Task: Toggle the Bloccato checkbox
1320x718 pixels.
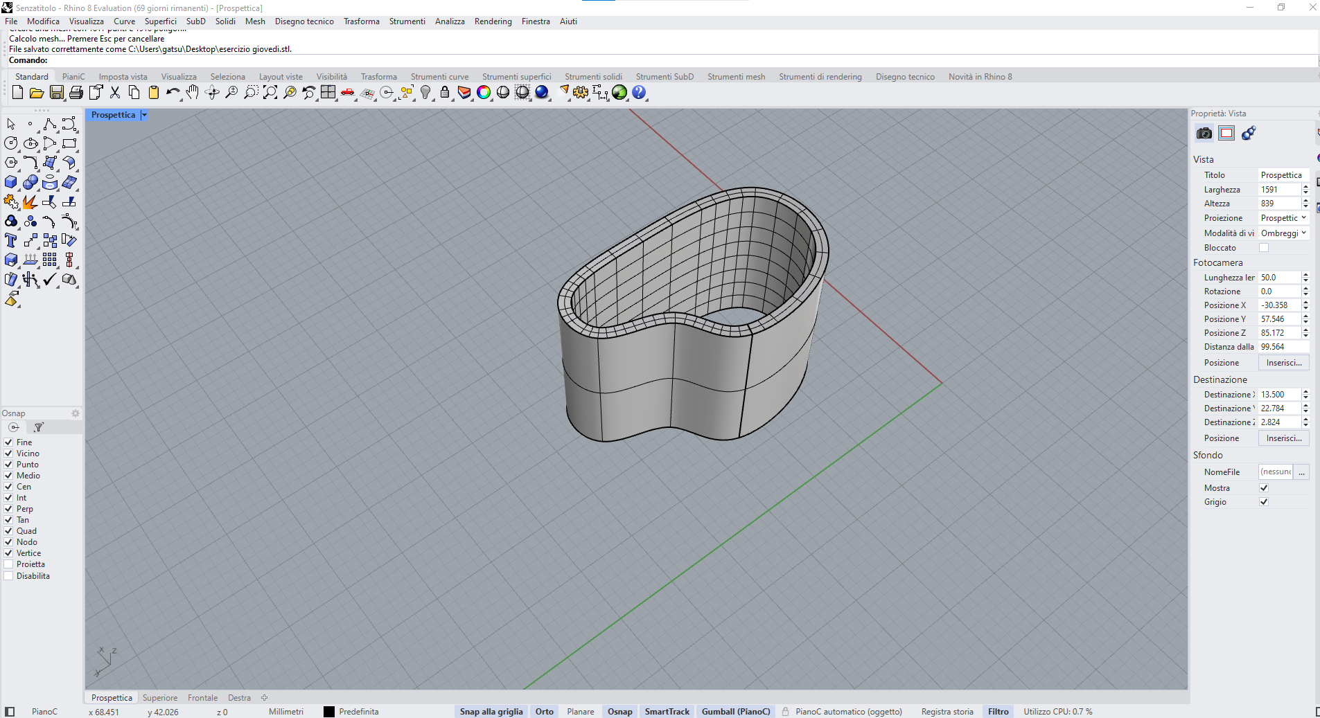Action: [x=1264, y=248]
